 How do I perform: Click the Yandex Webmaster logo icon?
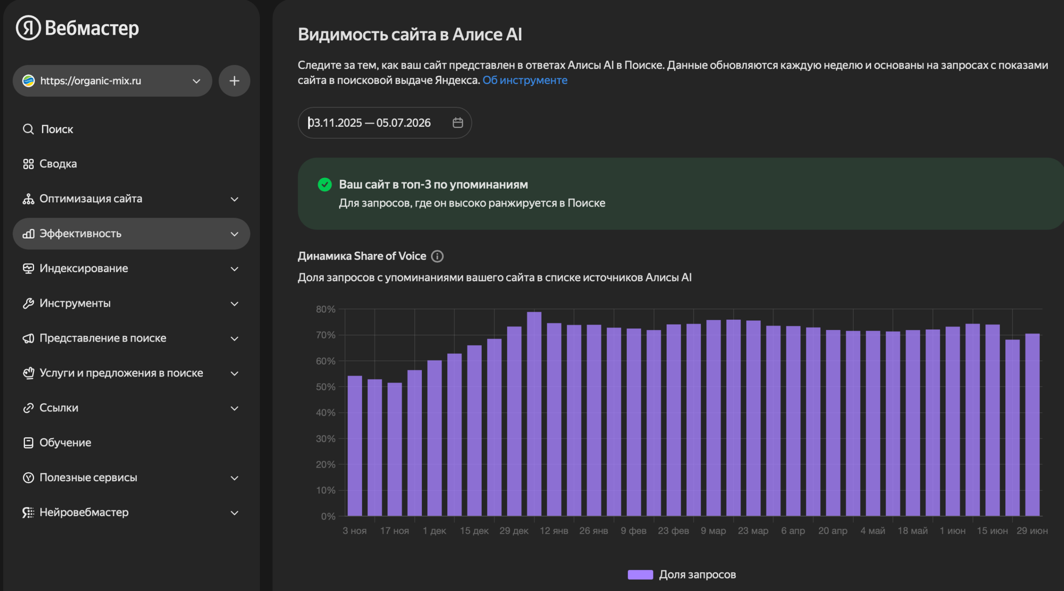(28, 28)
